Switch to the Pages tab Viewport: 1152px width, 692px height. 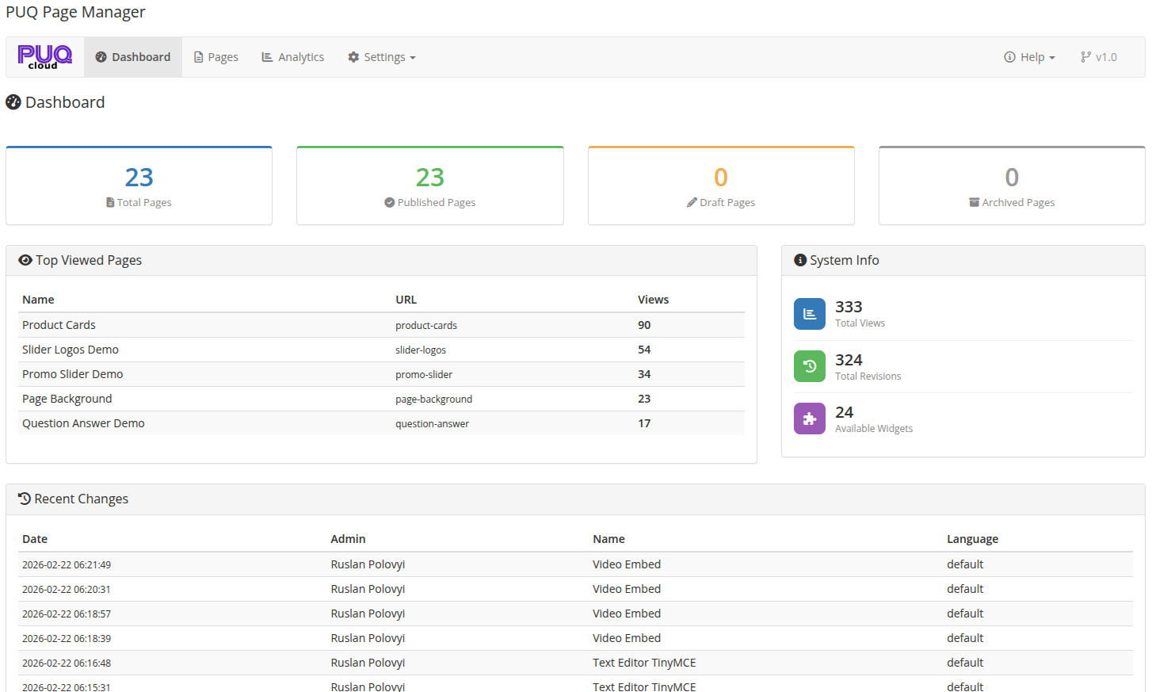click(x=216, y=56)
